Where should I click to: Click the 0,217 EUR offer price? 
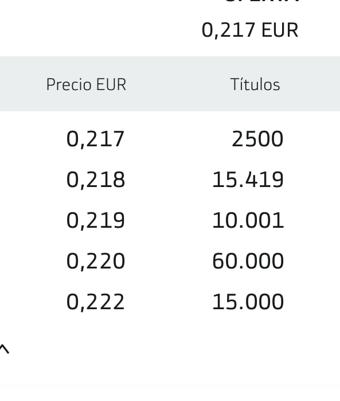point(250,30)
